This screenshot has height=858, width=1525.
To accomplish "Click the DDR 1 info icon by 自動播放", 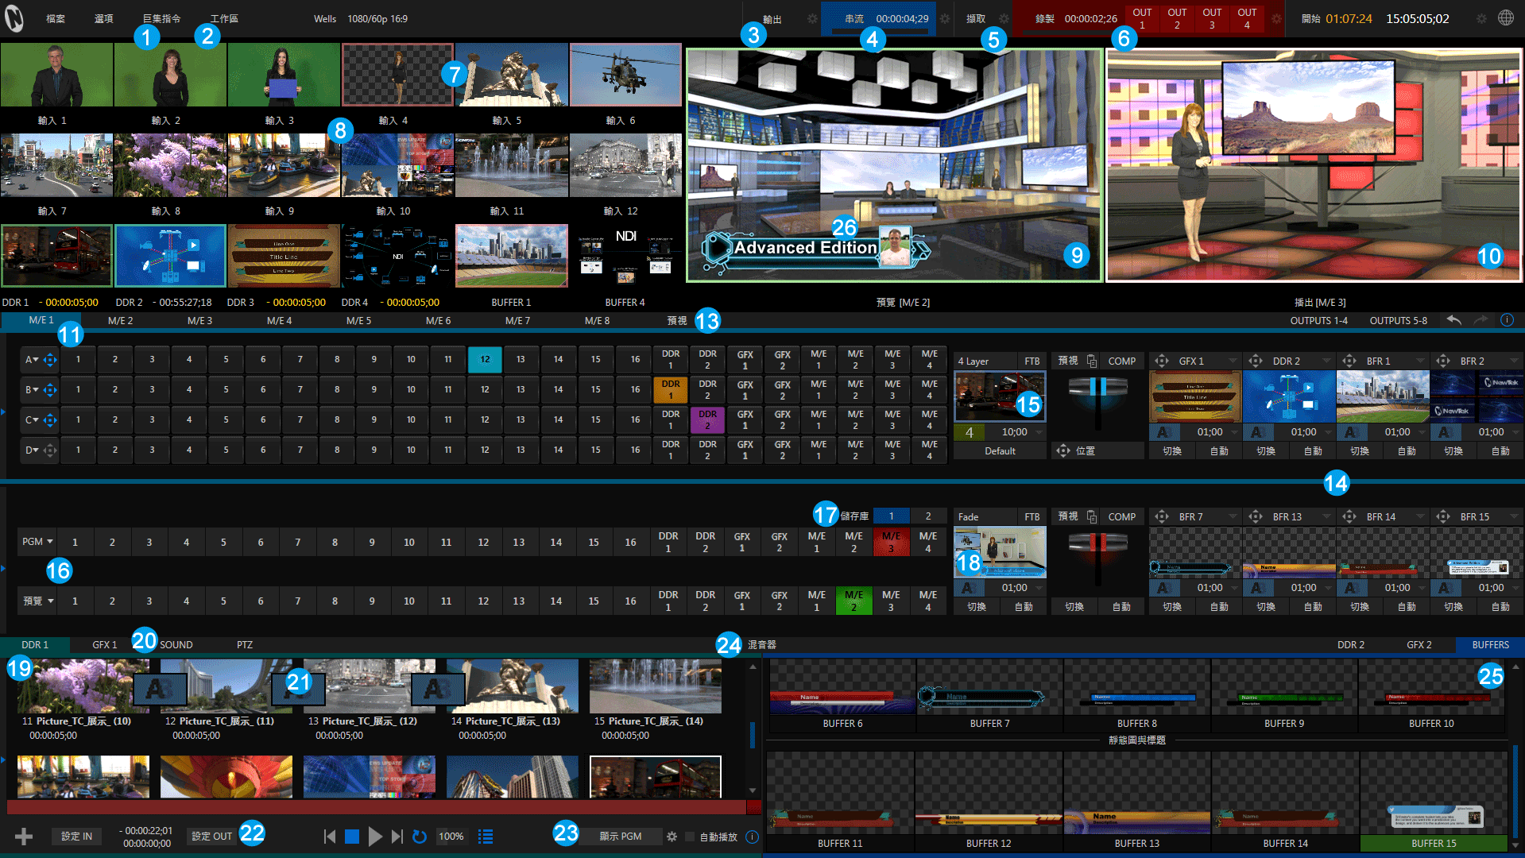I will 752,837.
